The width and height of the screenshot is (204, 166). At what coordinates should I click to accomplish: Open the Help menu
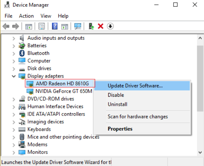tap(63, 16)
